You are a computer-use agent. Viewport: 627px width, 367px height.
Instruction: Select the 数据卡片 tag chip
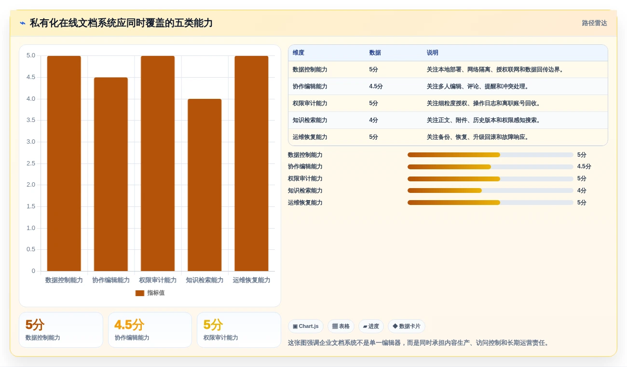coord(407,326)
